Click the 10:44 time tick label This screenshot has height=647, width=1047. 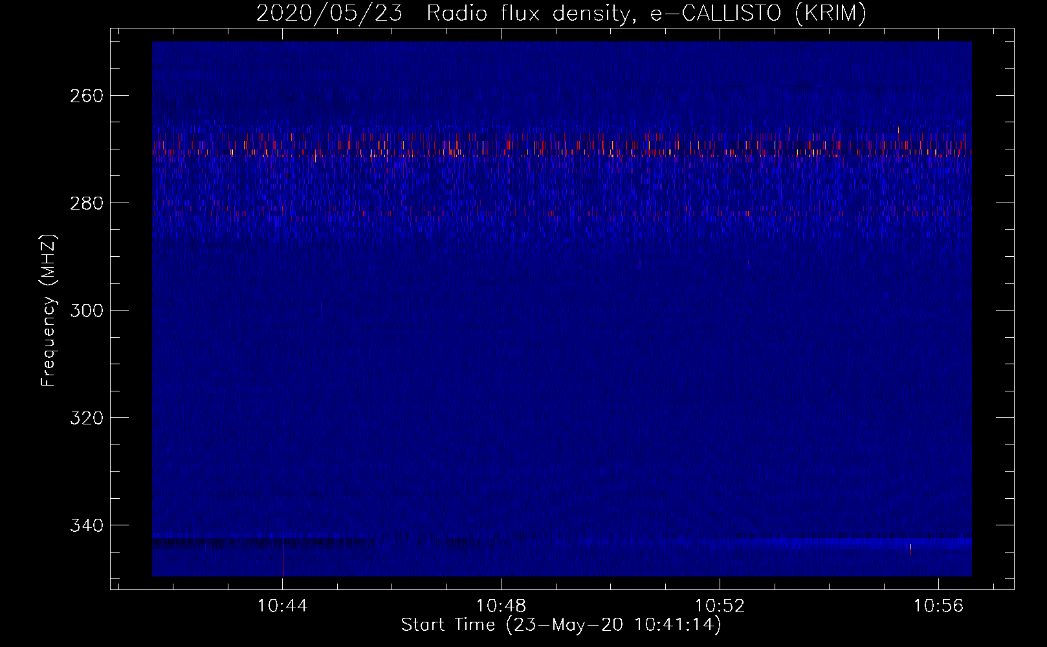click(282, 606)
